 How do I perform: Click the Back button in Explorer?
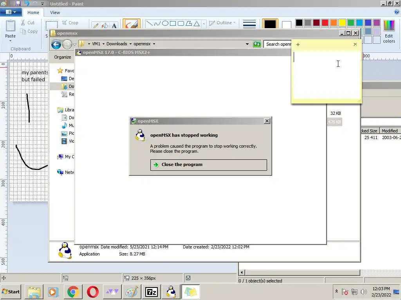[x=56, y=45]
